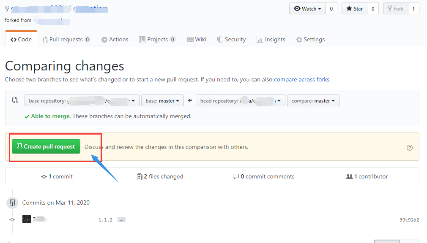Open the Security tab
The width and height of the screenshot is (427, 243).
(x=231, y=39)
